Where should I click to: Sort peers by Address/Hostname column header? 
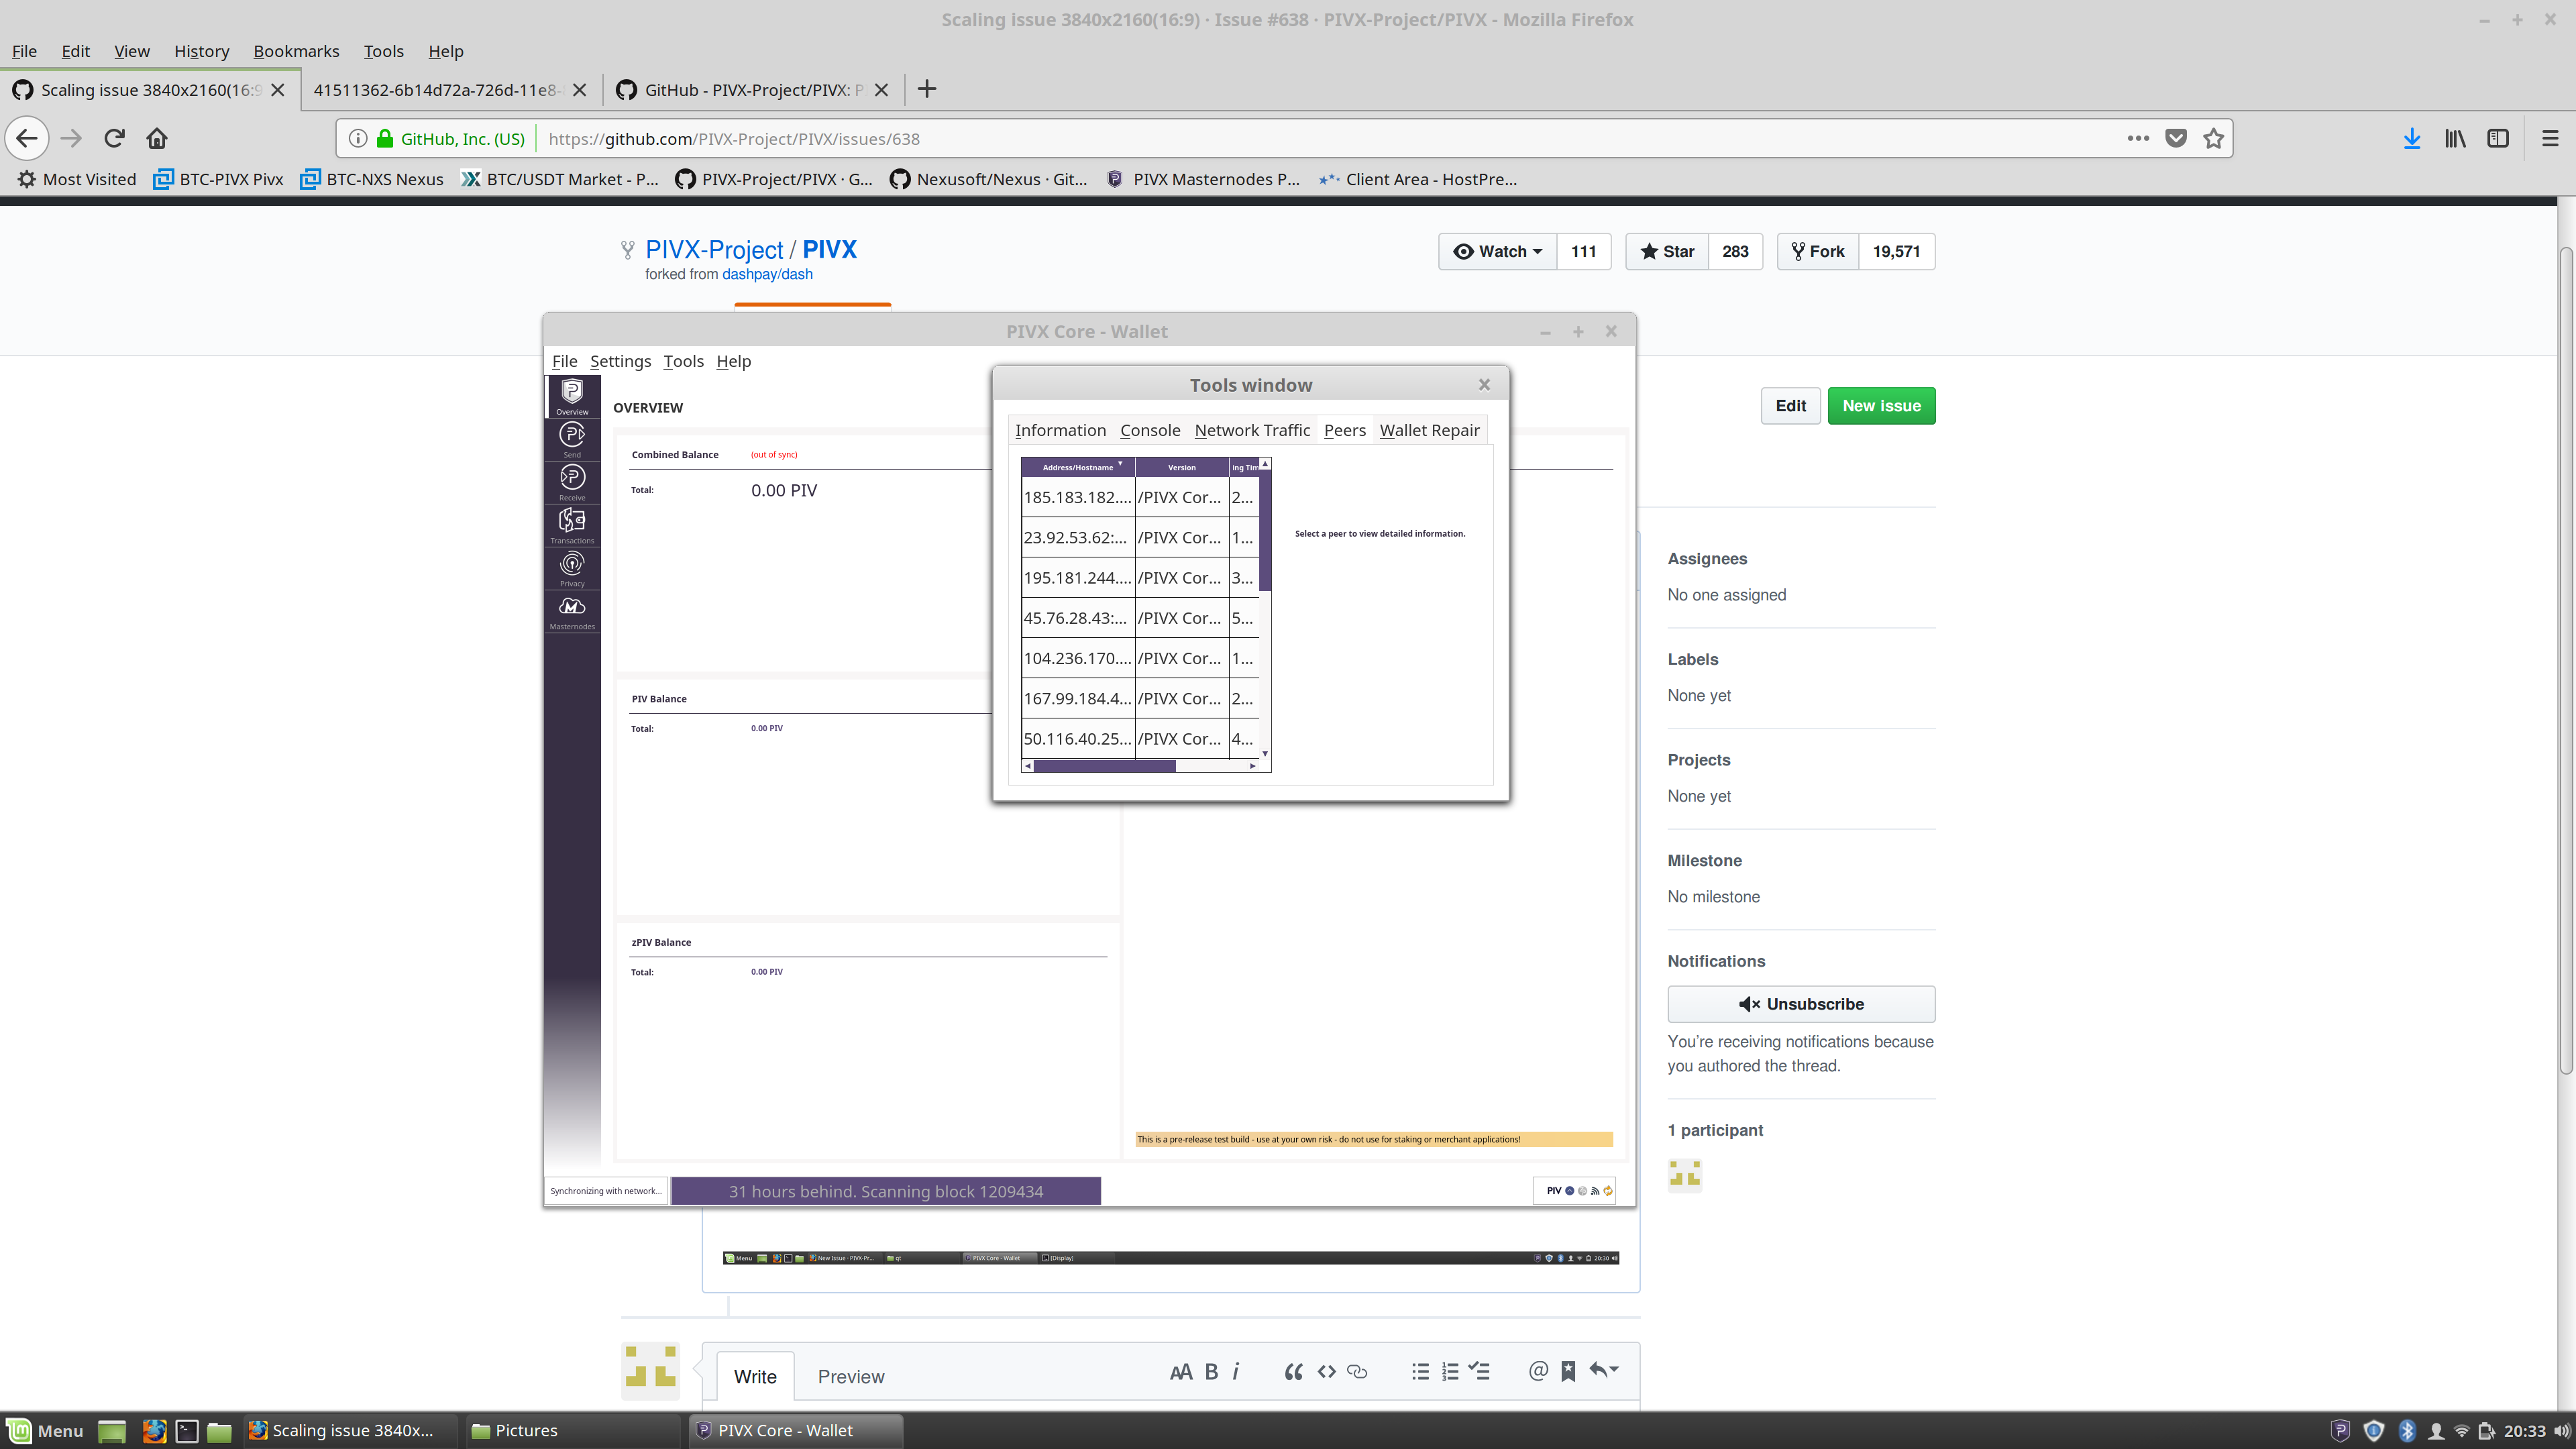coord(1078,467)
